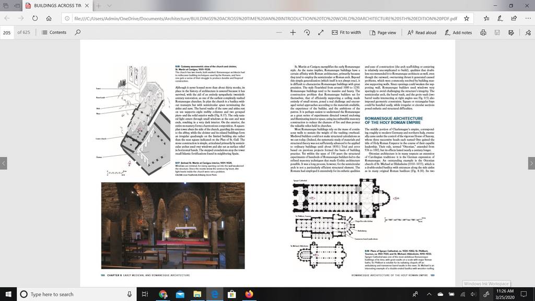Click the cutaway axonometric church drawing
Viewport: 535px width, 301px height.
(x=133, y=120)
